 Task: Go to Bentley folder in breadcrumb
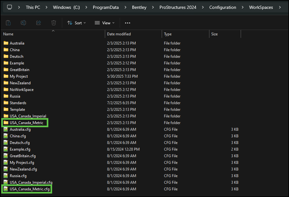pyautogui.click(x=139, y=7)
